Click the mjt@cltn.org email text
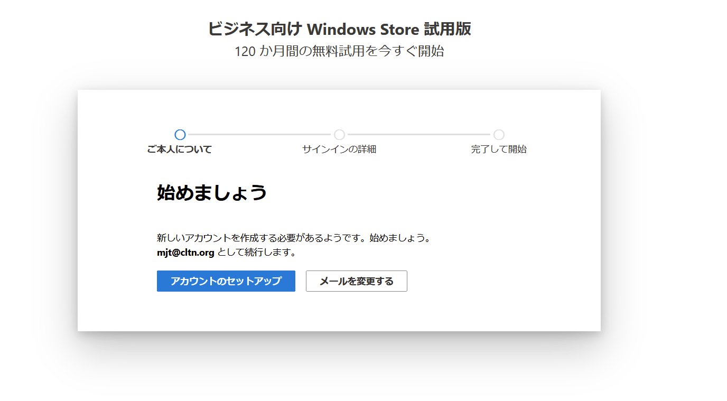The height and width of the screenshot is (401, 727). (x=185, y=253)
